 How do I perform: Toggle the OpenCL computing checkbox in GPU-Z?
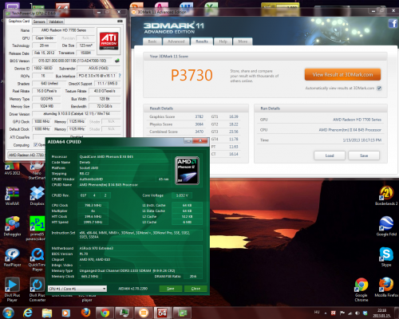coord(36,145)
